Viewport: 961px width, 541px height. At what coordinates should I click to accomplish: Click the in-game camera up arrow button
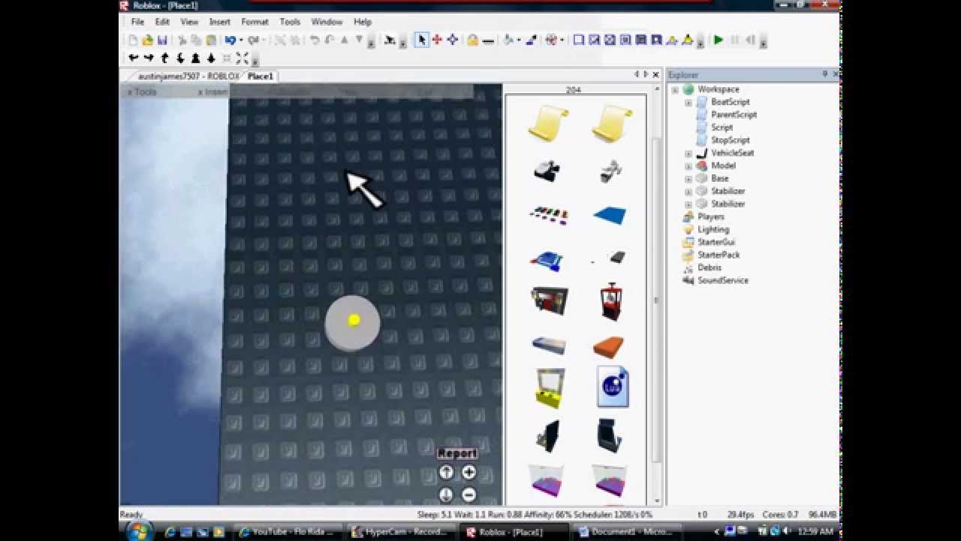[x=446, y=473]
